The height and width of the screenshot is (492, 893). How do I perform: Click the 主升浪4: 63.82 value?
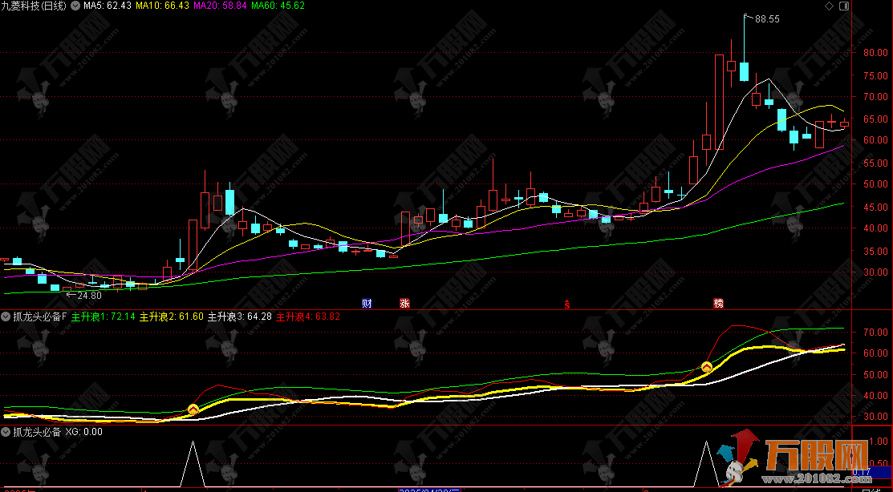coord(308,317)
